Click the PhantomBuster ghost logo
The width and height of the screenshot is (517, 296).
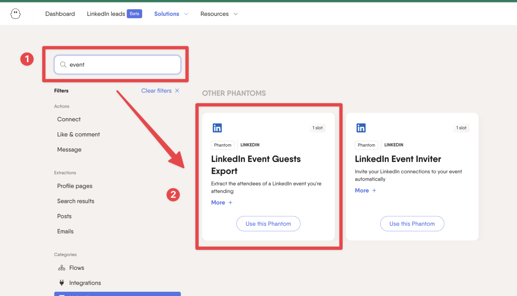(15, 13)
